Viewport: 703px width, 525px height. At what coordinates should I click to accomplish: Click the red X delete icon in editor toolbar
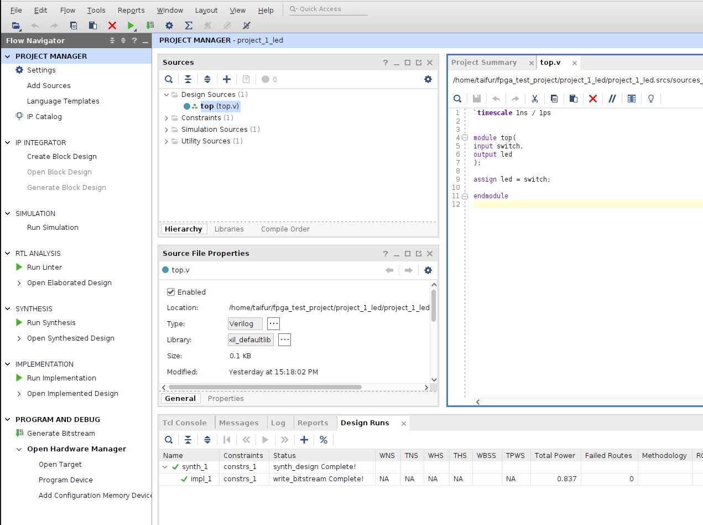(x=593, y=99)
